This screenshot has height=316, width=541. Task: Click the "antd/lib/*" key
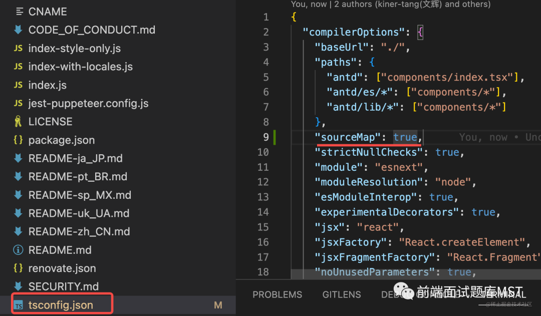(x=363, y=107)
